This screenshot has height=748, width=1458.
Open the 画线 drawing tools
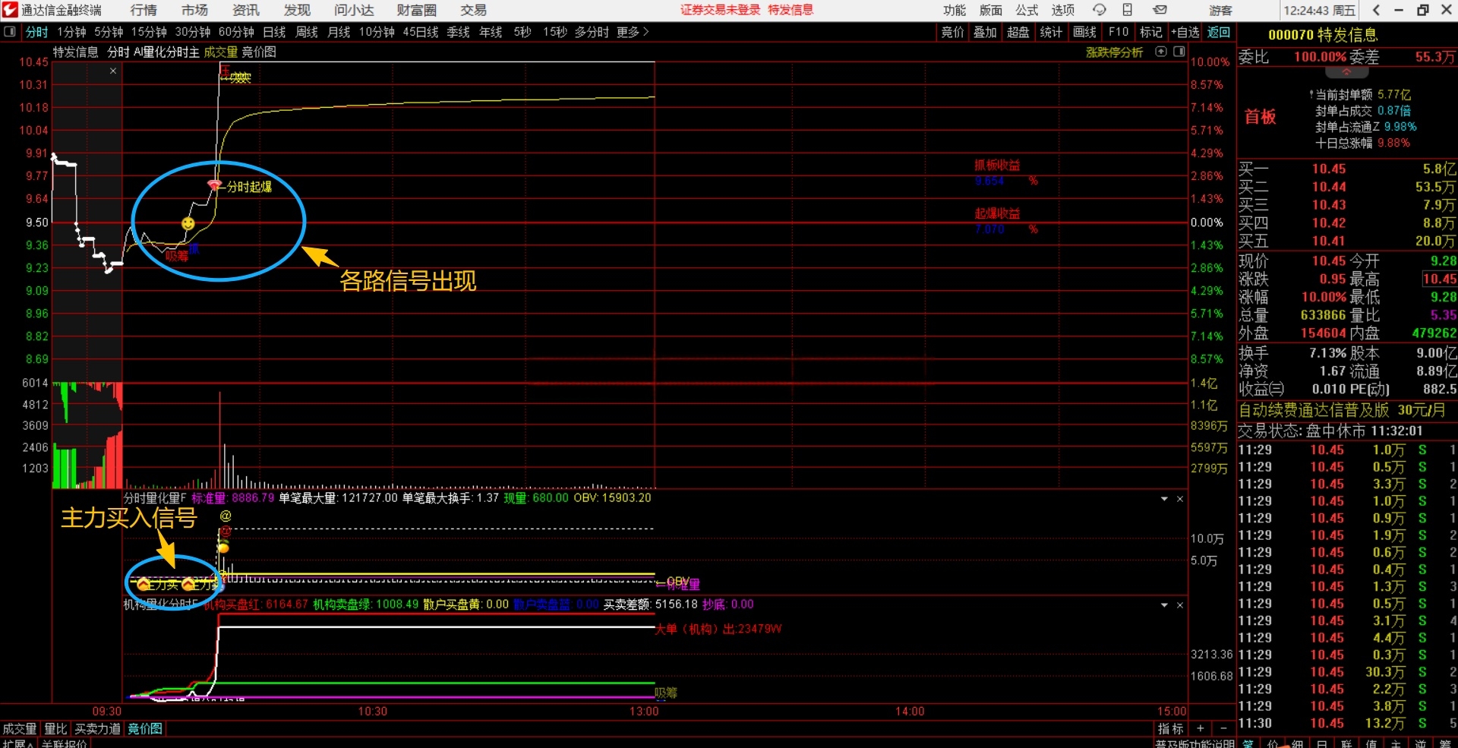click(x=1084, y=32)
